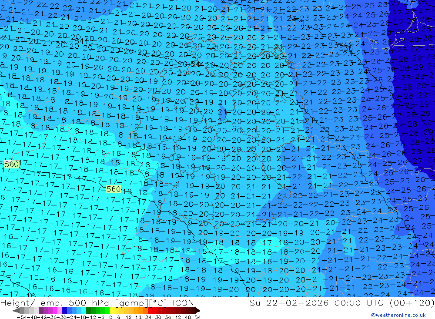Click the 536 height contour label
The width and height of the screenshot is (435, 319).
(346, 48)
